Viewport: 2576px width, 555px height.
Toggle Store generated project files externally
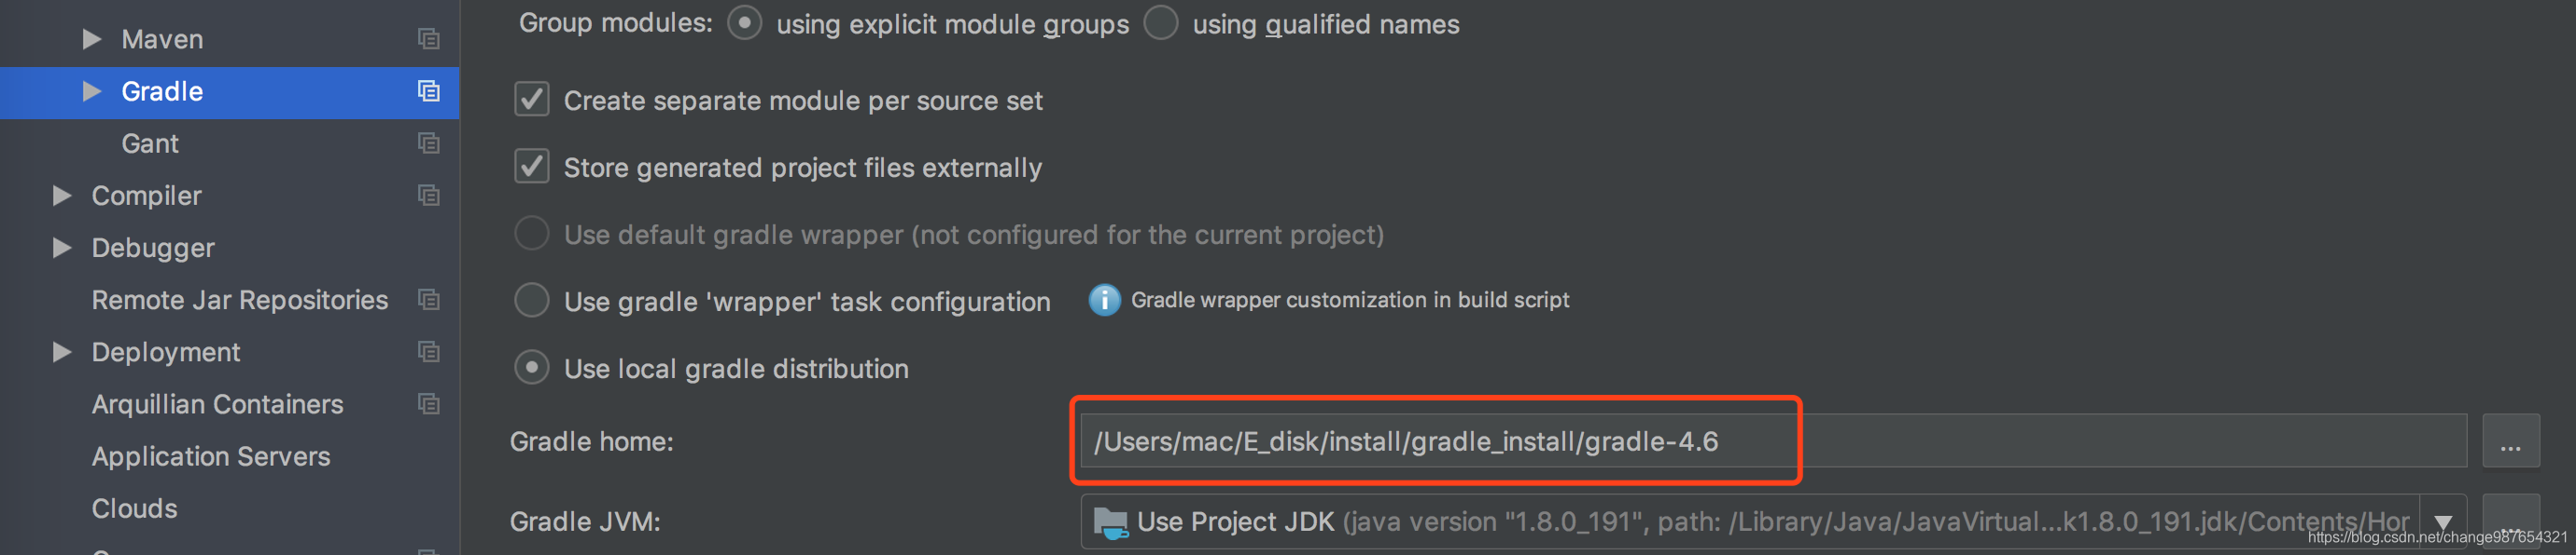[531, 167]
